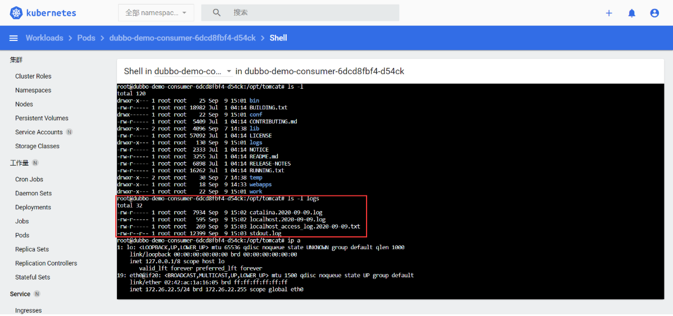Open Jobs in sidebar
Screen dimensions: 673x316
coord(22,221)
